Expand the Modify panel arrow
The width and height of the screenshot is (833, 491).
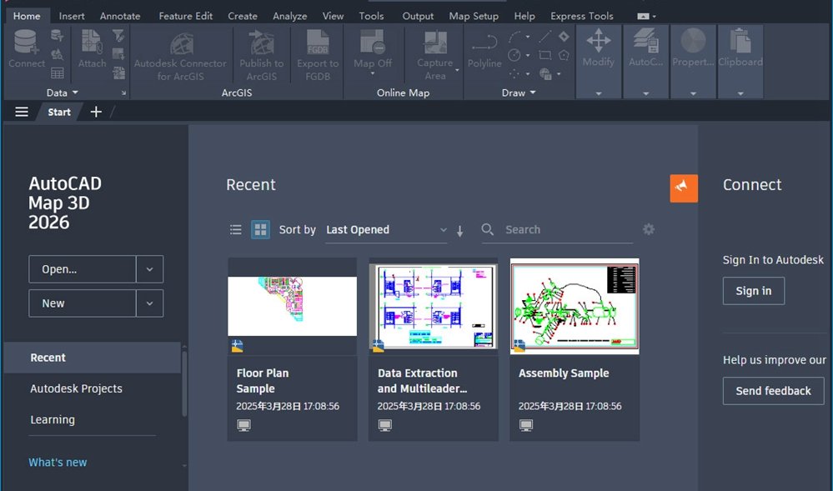point(598,93)
